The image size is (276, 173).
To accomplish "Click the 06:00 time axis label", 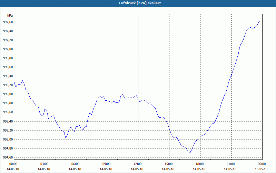I will (76, 164).
